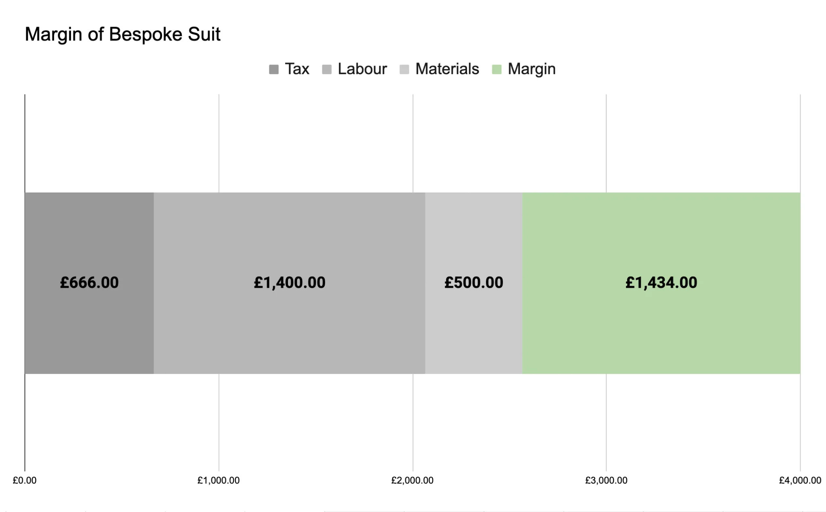
Task: Click the Labour legend color swatch
Action: (x=327, y=69)
